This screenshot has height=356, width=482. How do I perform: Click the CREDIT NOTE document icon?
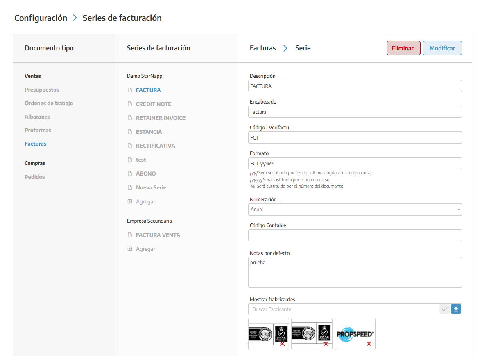(130, 104)
